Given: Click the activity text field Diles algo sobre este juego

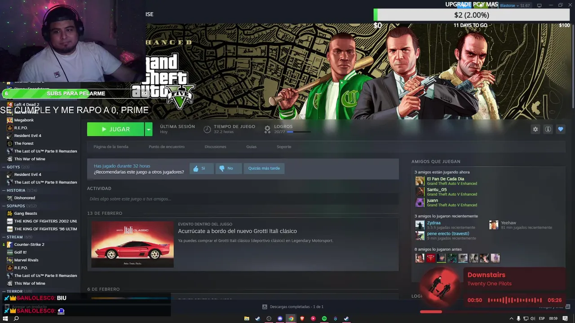Looking at the screenshot, I should [243, 199].
